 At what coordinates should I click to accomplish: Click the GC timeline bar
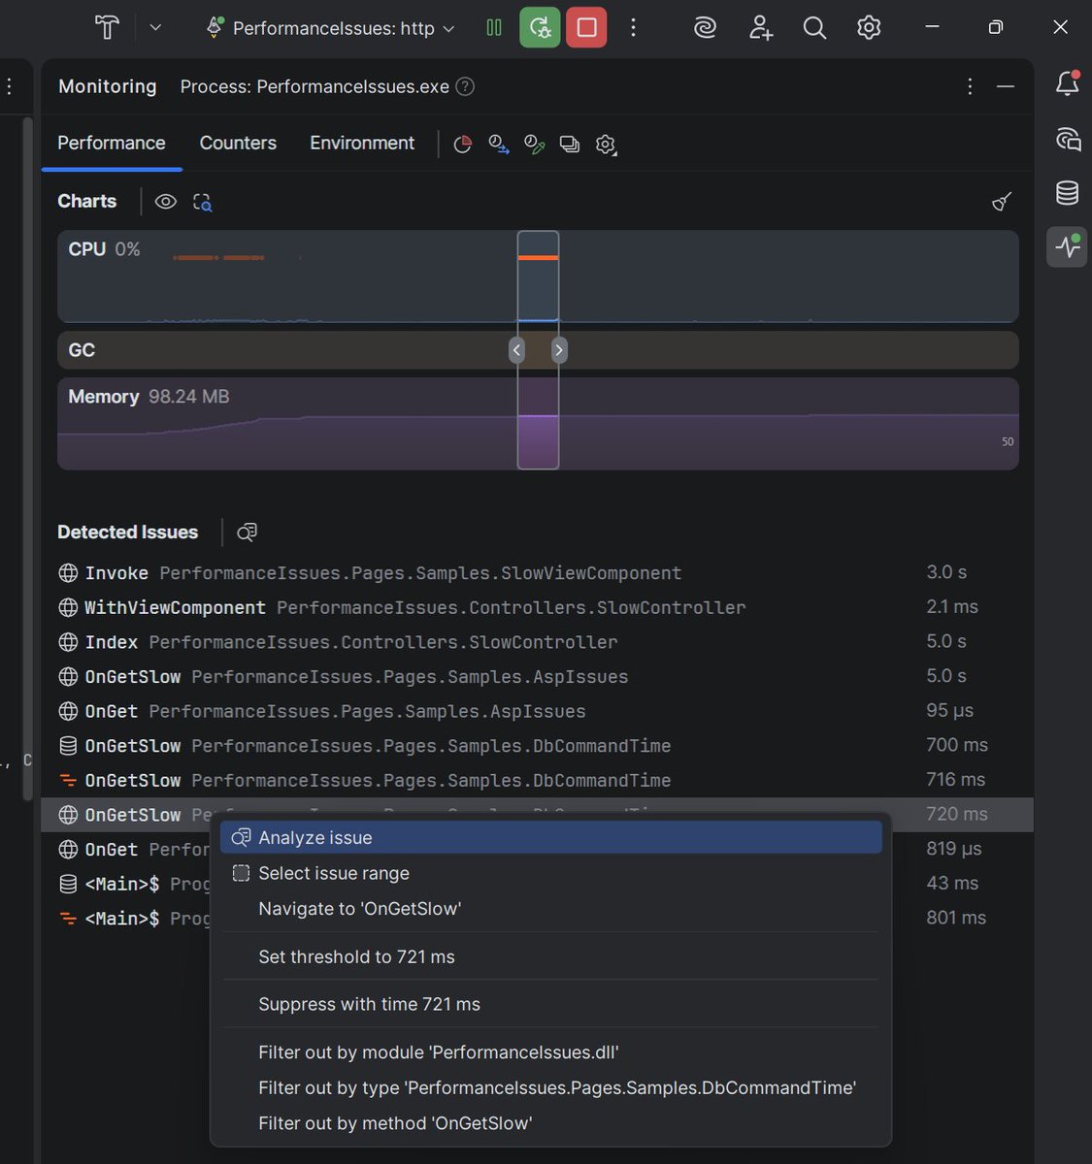pyautogui.click(x=538, y=350)
